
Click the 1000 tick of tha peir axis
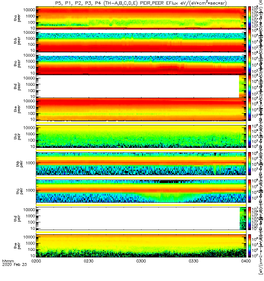click(x=30, y=134)
